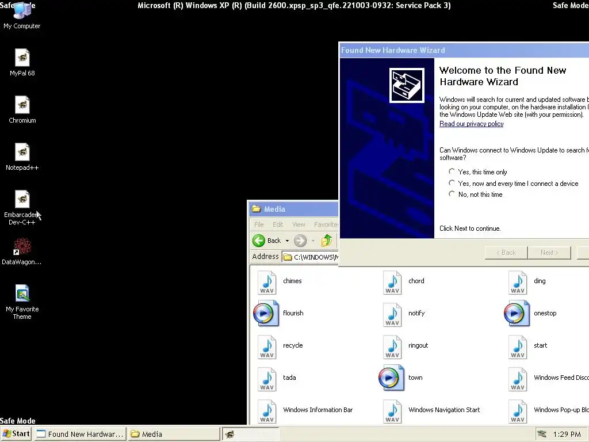Open Embarcadero Dev-C++ desktop icon
589x442 pixels.
click(22, 208)
